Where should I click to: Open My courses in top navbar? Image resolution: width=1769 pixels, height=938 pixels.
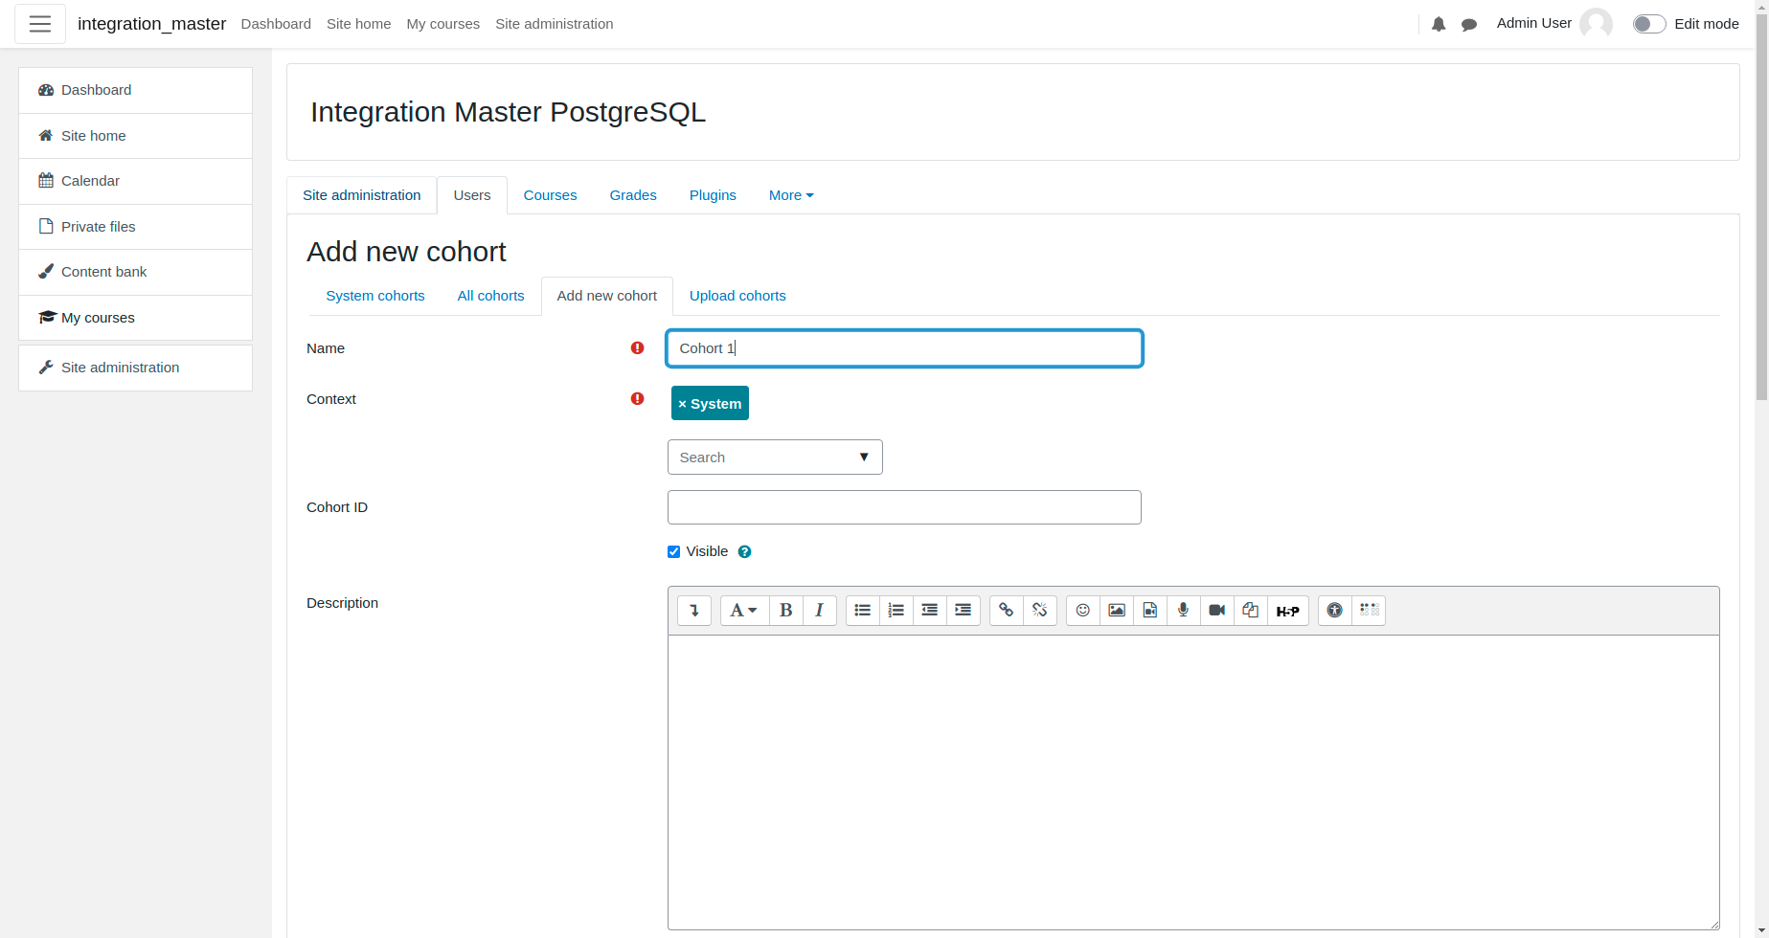tap(442, 24)
